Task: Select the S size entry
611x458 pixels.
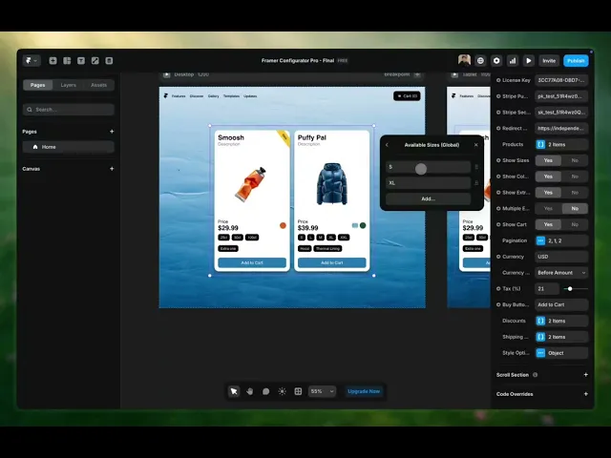Action: (428, 167)
